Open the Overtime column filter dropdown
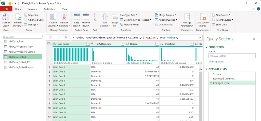This screenshot has height=121, width=261. click(192, 44)
